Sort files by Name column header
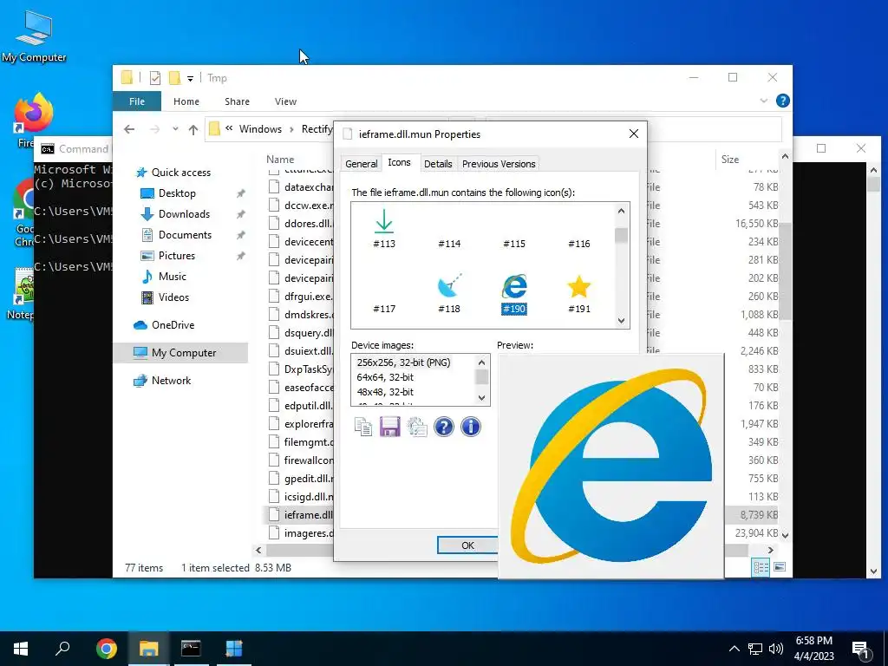 coord(280,160)
